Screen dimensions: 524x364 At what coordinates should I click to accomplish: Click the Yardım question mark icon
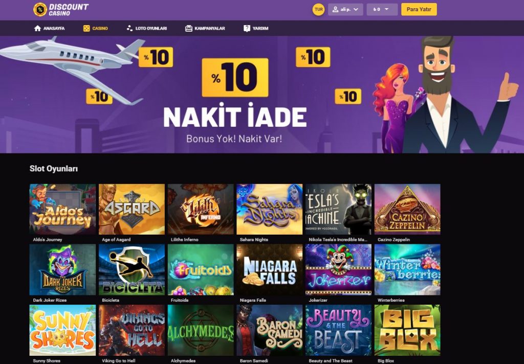coord(247,29)
